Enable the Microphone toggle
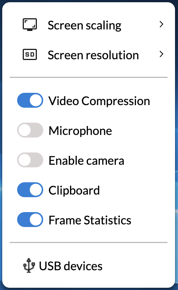The width and height of the screenshot is (178, 290). [30, 130]
